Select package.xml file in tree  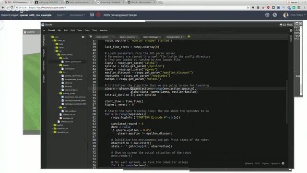point(66,118)
